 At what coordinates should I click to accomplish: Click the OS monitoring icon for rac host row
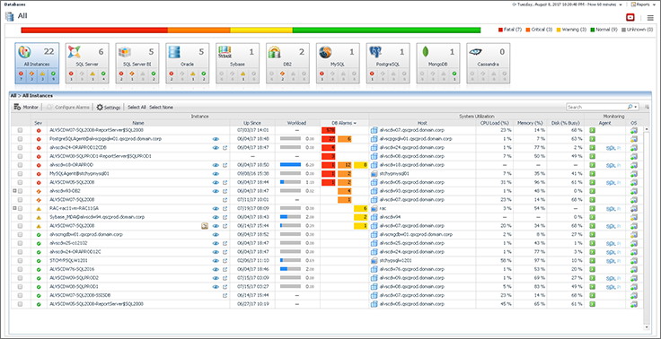coord(634,208)
